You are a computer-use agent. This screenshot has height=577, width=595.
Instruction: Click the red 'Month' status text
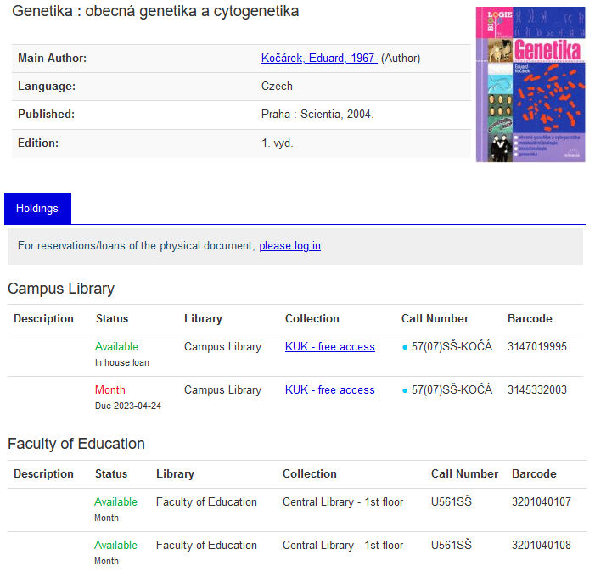pos(110,389)
